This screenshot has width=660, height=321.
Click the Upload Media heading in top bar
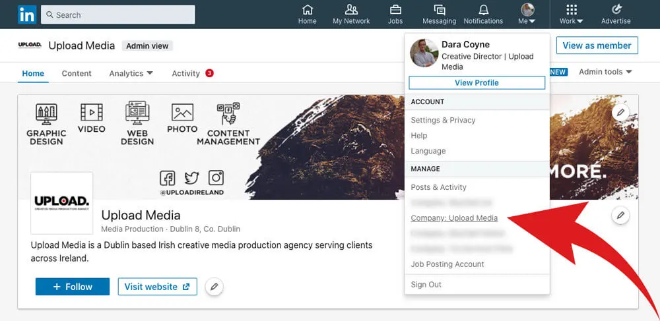[82, 45]
